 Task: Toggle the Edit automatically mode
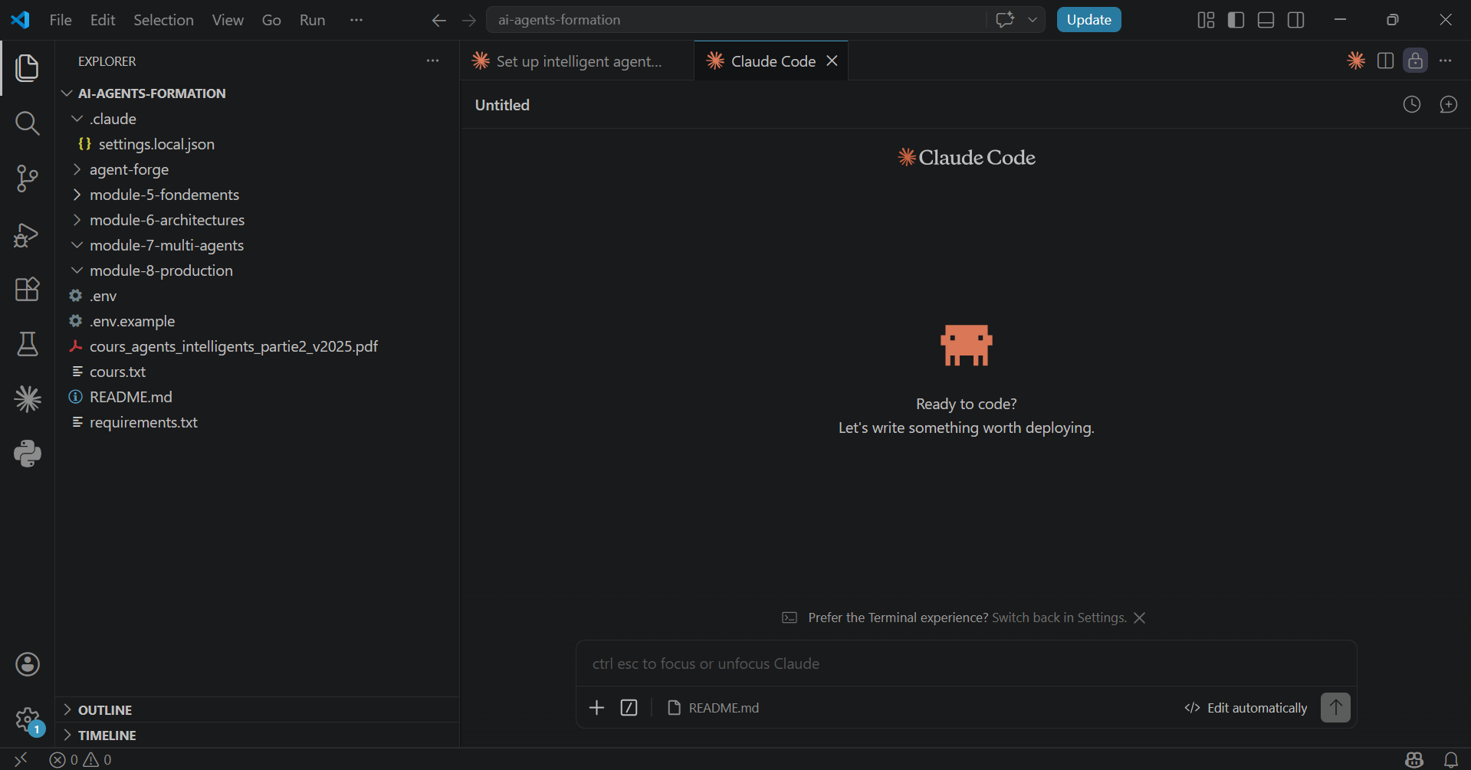[x=1246, y=708]
